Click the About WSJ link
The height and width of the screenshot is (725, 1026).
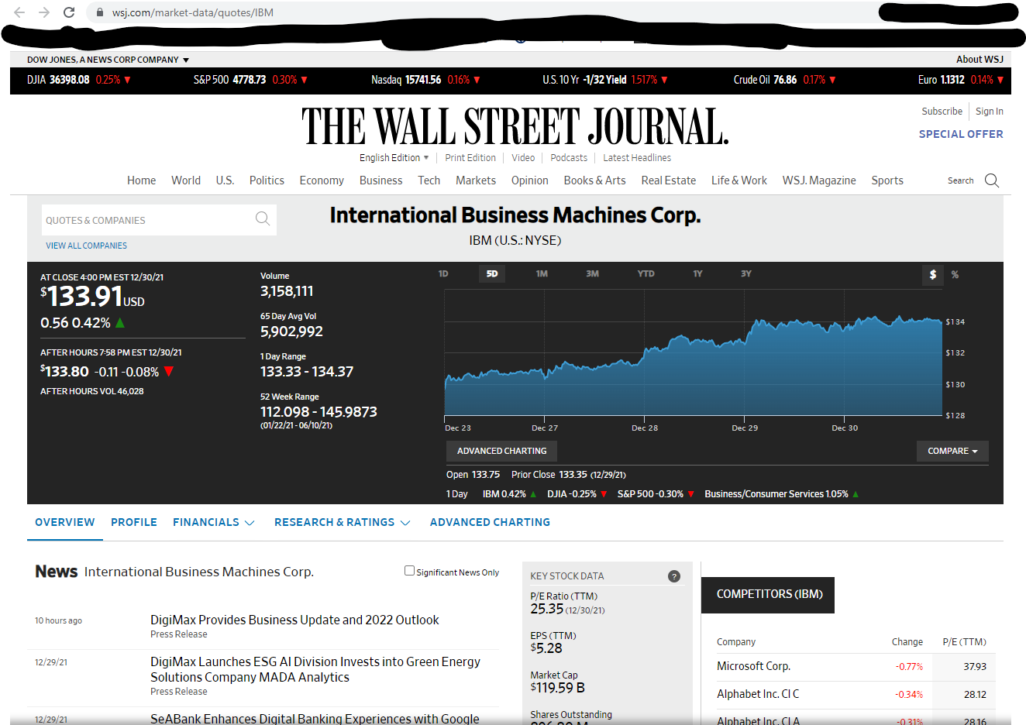point(980,60)
